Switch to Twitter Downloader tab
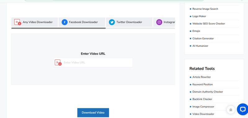248x118 pixels. pyautogui.click(x=129, y=22)
